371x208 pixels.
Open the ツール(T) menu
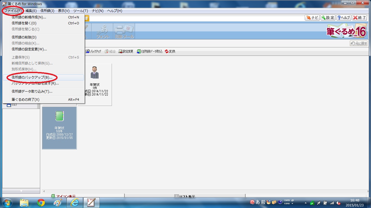pos(81,11)
